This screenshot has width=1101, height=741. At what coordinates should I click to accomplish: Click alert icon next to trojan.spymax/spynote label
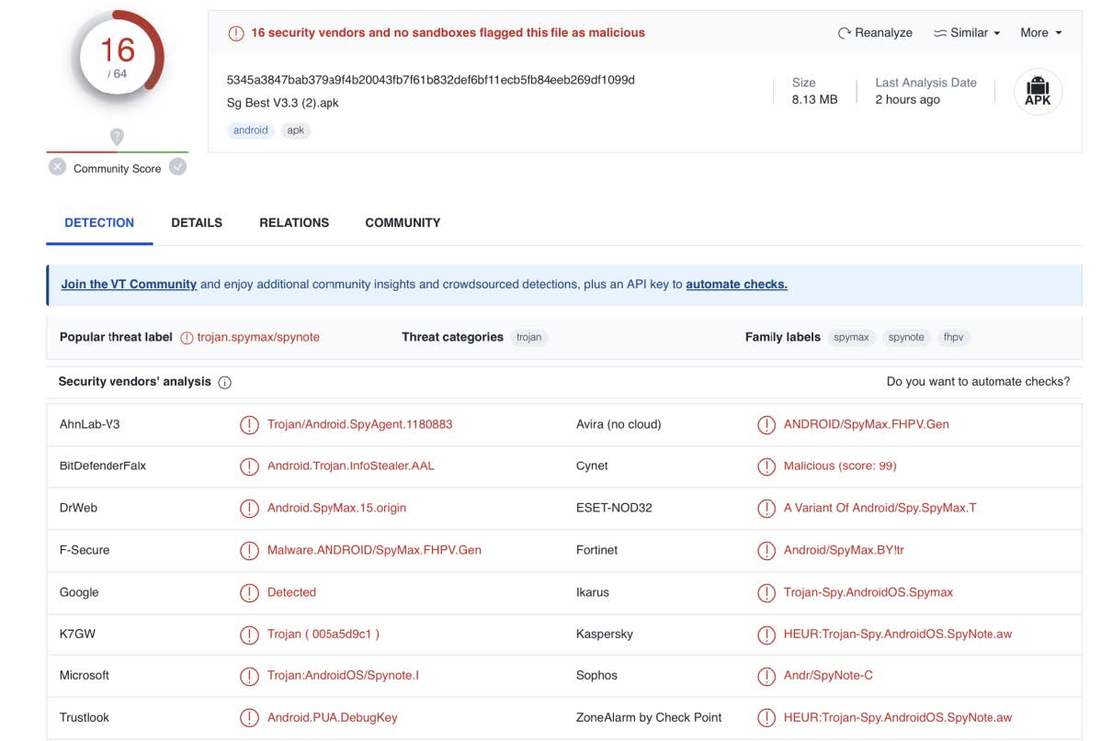tap(187, 338)
